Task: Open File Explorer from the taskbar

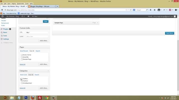Action: (12, 97)
